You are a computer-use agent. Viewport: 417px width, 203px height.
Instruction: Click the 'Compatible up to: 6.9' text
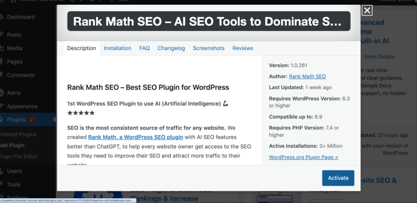[296, 117]
